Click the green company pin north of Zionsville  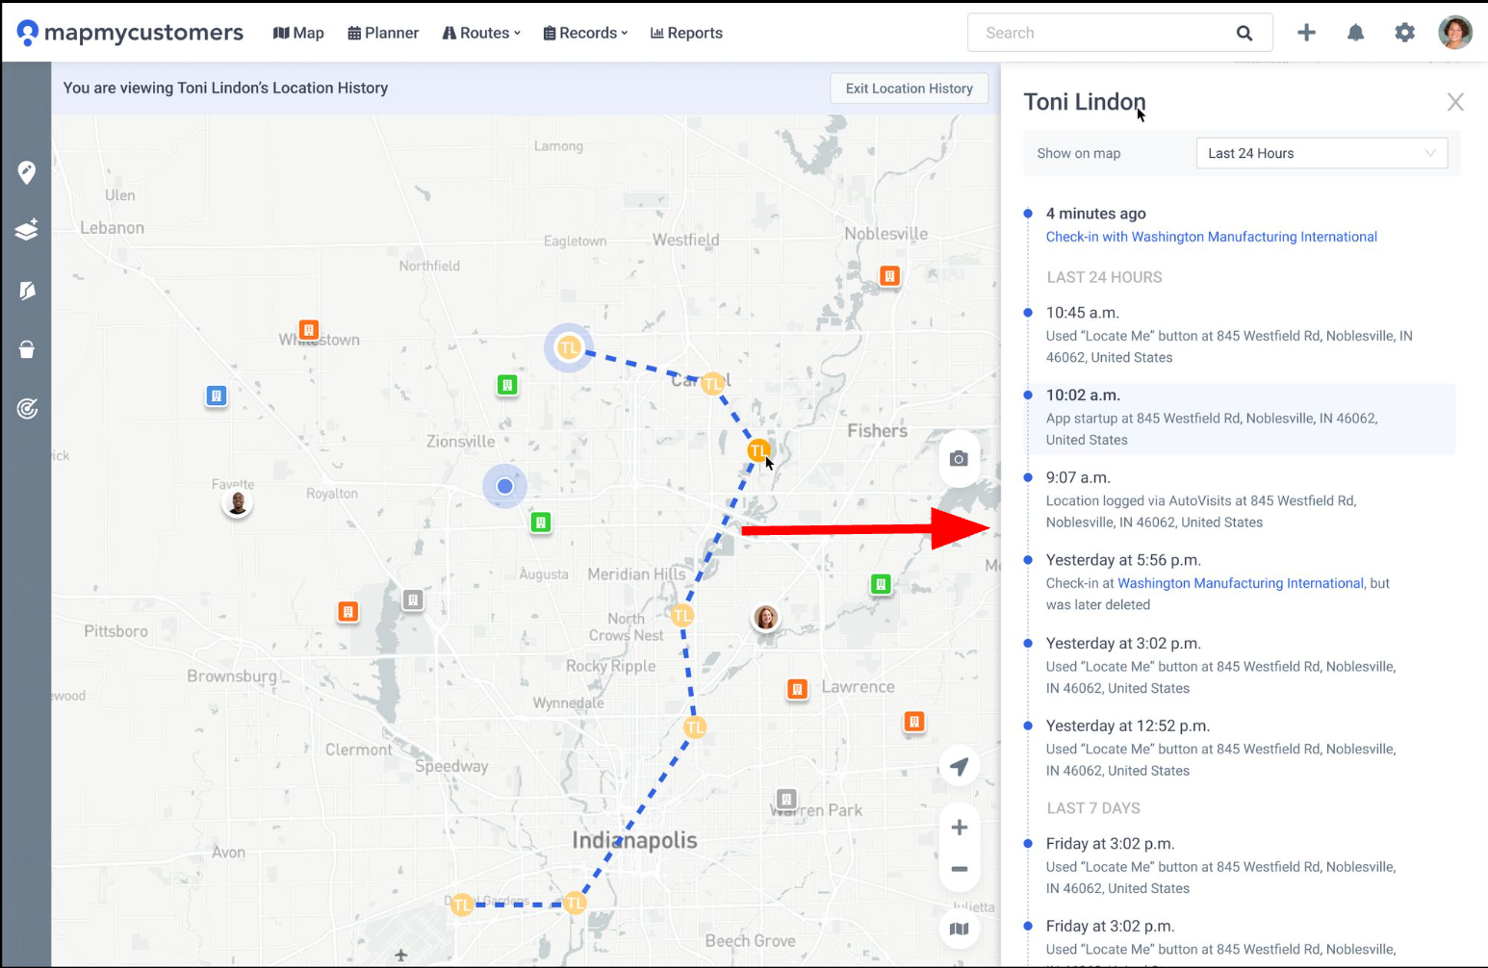click(x=507, y=385)
